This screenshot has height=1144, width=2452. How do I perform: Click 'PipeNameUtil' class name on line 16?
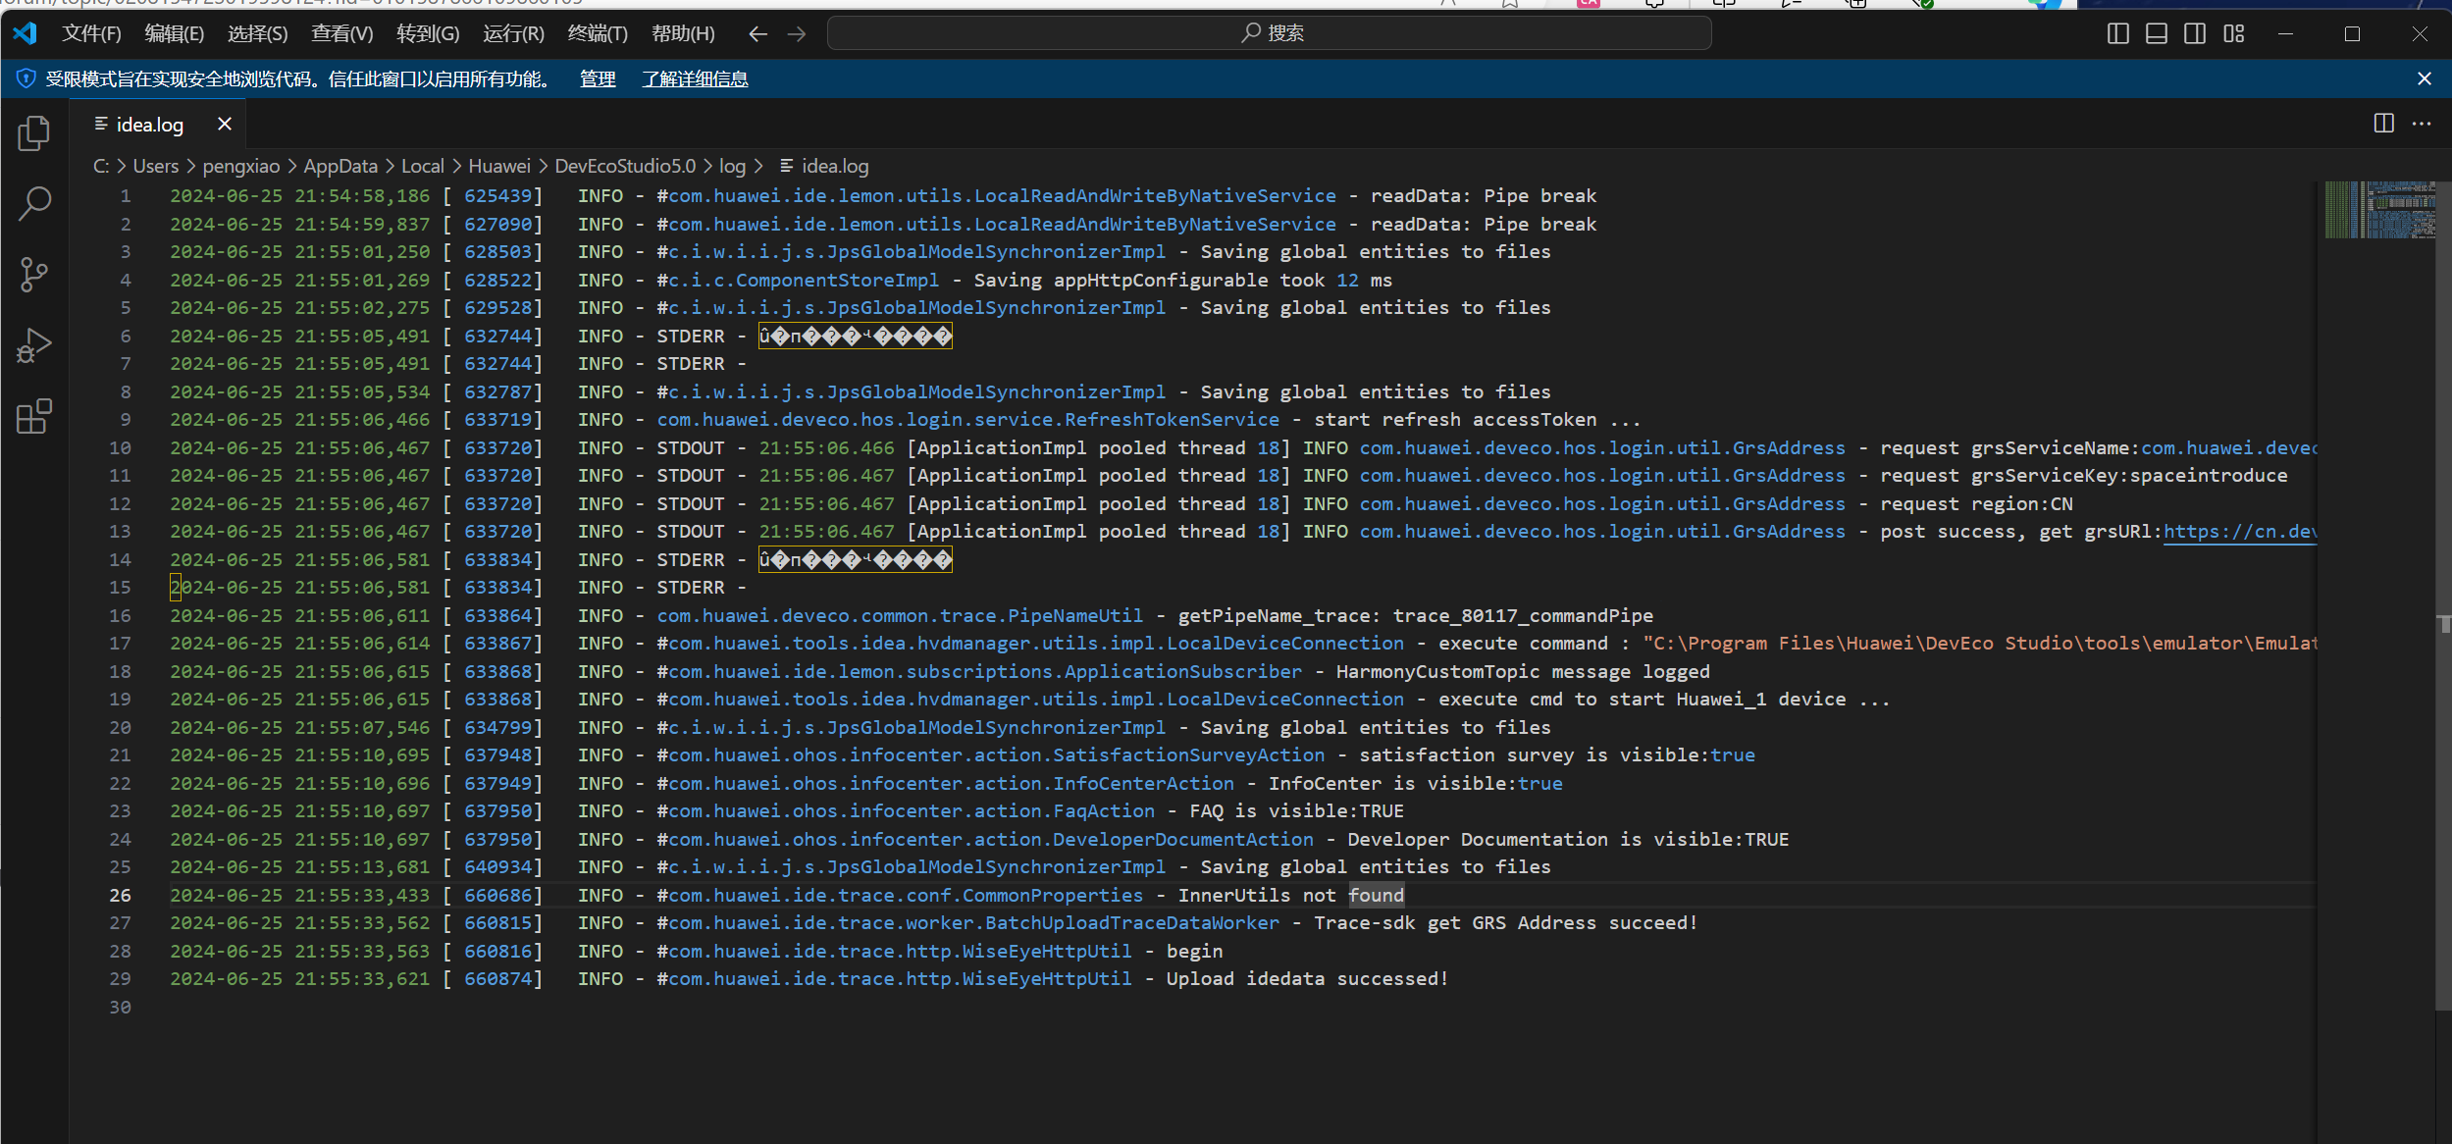pyautogui.click(x=1075, y=615)
